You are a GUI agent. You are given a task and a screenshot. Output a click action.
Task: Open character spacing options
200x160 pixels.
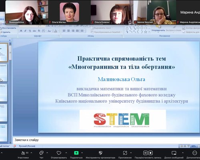[44, 31]
